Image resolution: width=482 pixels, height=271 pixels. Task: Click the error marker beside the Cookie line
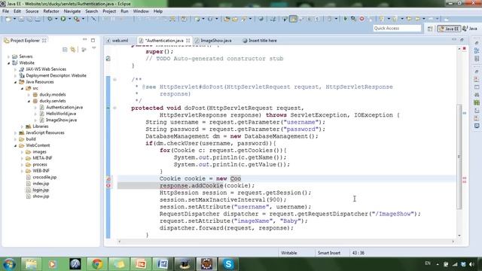click(x=108, y=178)
